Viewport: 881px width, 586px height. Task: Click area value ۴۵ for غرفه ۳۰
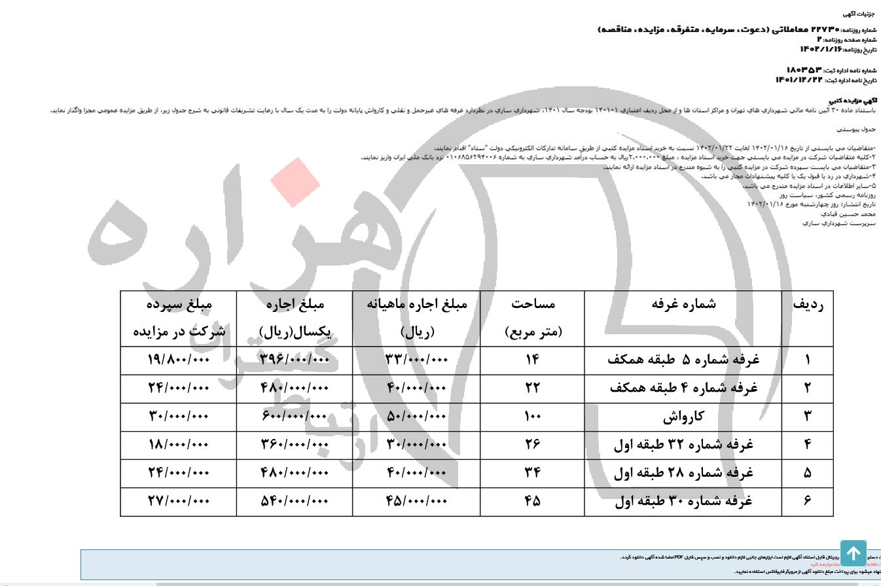tap(533, 502)
